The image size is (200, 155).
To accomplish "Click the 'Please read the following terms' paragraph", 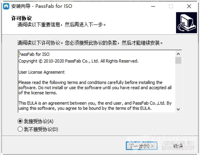I will (x=95, y=87).
